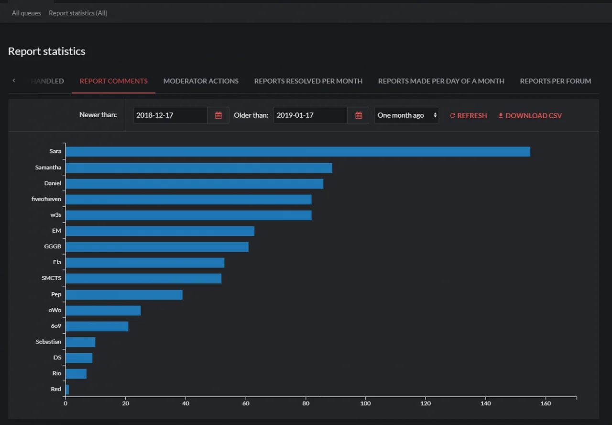Screen dimensions: 612x425
Task: Click the Newer than date field
Action: pyautogui.click(x=170, y=115)
